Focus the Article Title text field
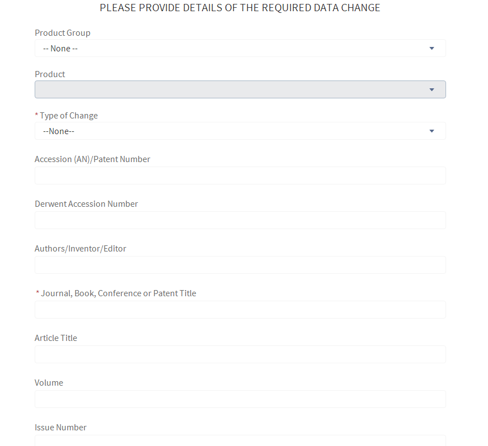Screen dimensions: 488x446 [240, 354]
